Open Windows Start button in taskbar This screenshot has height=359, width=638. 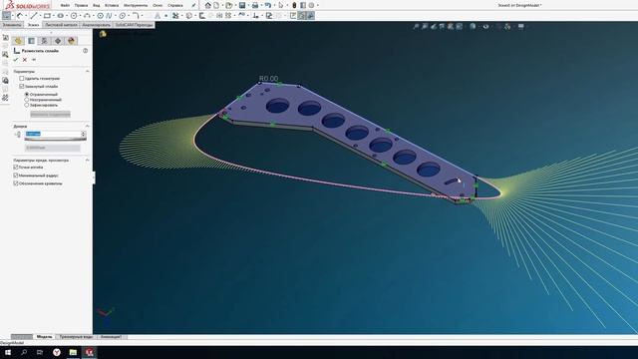click(8, 352)
